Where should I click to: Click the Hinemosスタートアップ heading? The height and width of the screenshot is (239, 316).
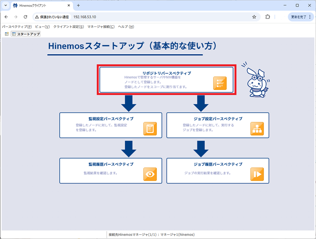point(132,46)
